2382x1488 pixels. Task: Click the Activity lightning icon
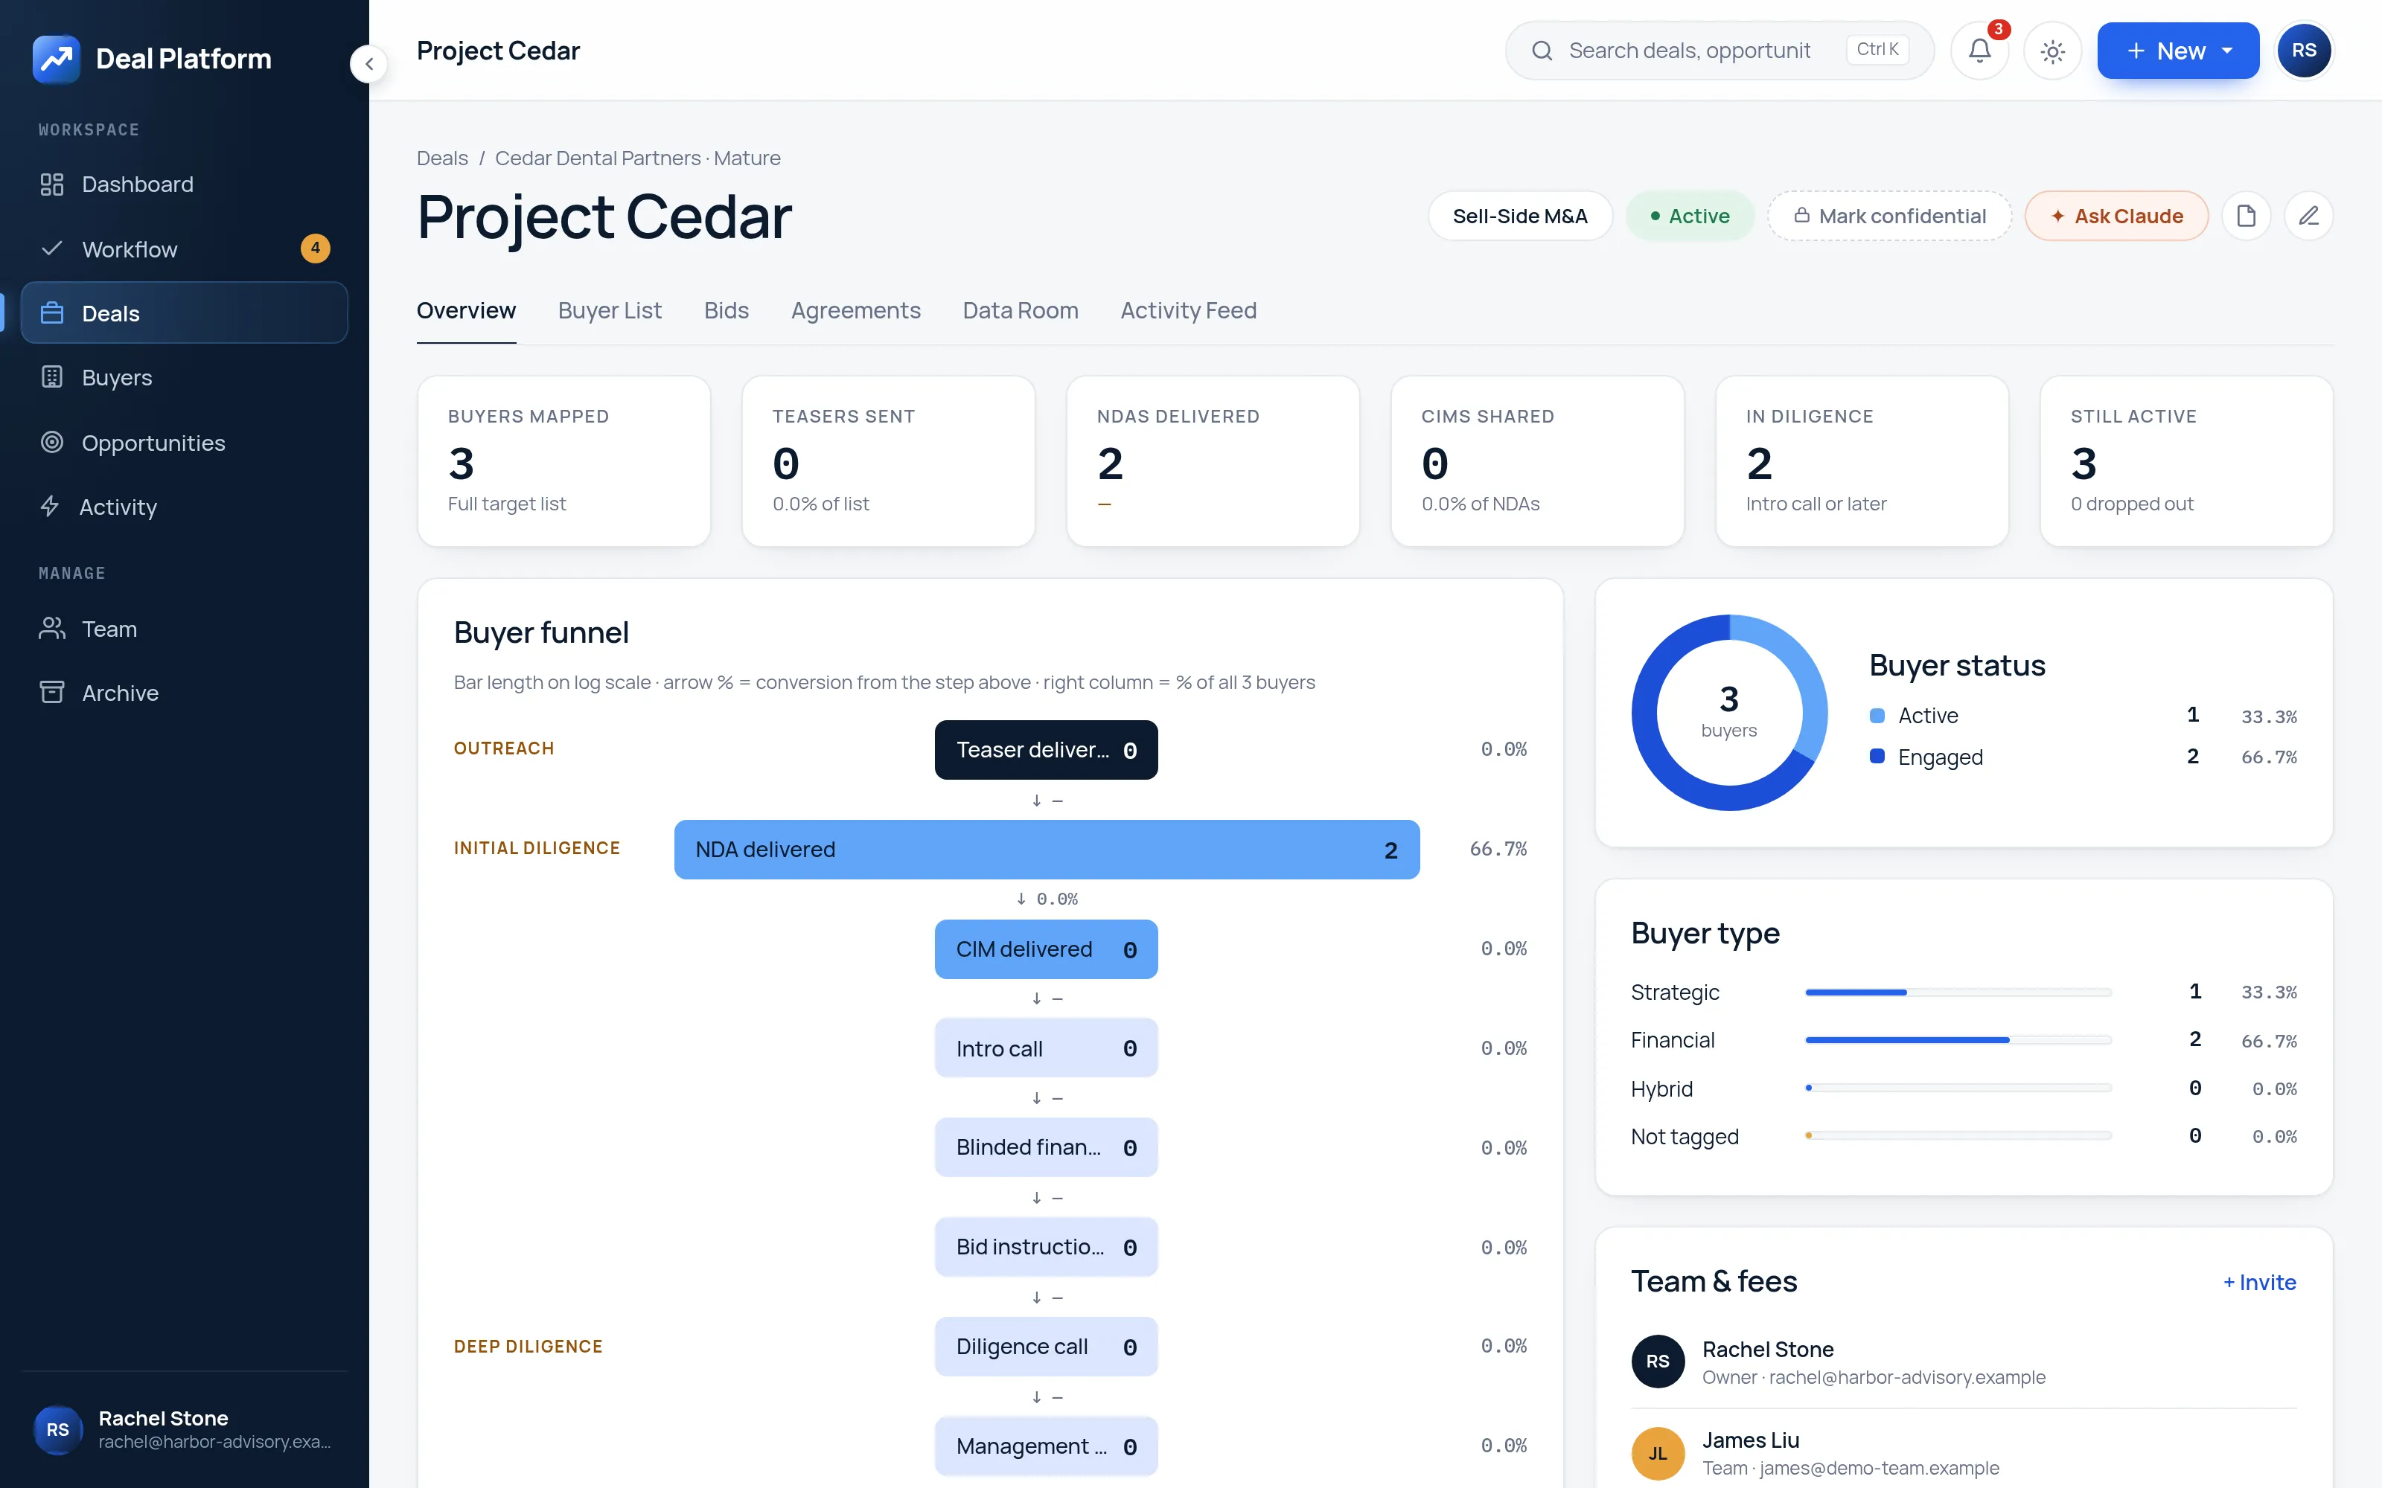click(x=50, y=506)
